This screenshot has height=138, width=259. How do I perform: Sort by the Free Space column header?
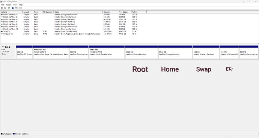[125, 12]
